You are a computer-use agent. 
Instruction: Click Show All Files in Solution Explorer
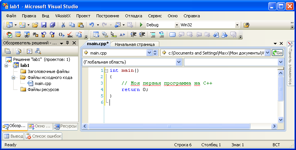[x=18, y=51]
